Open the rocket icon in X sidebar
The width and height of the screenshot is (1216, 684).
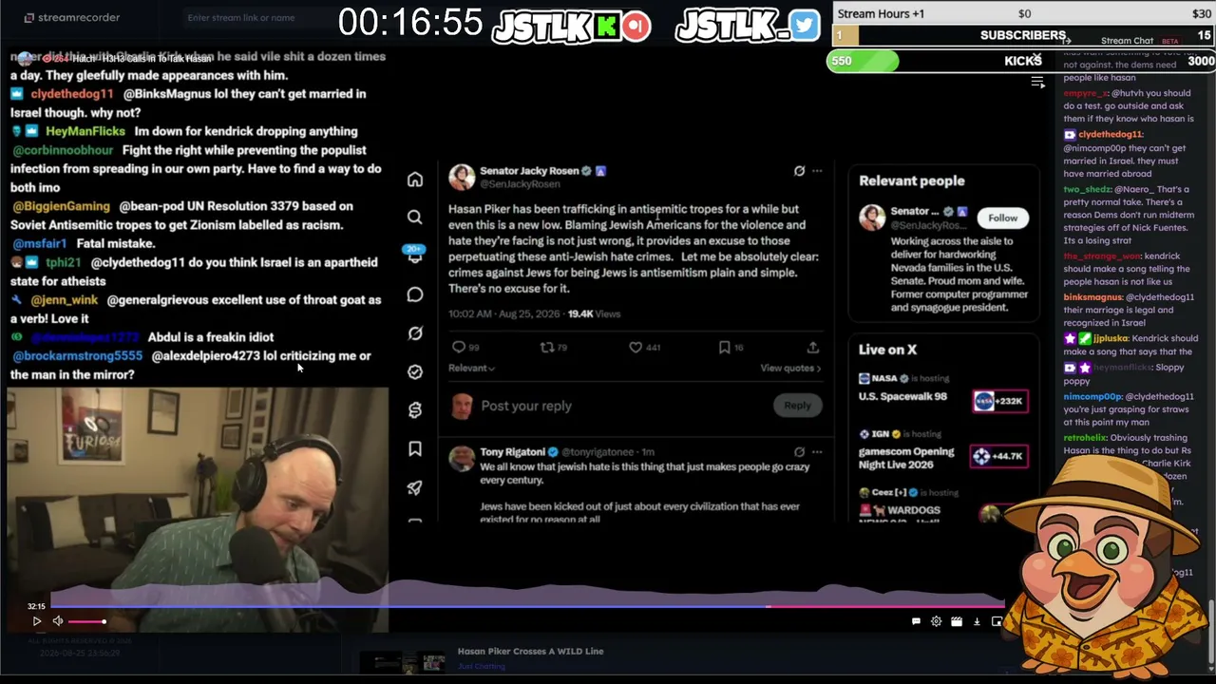[415, 487]
